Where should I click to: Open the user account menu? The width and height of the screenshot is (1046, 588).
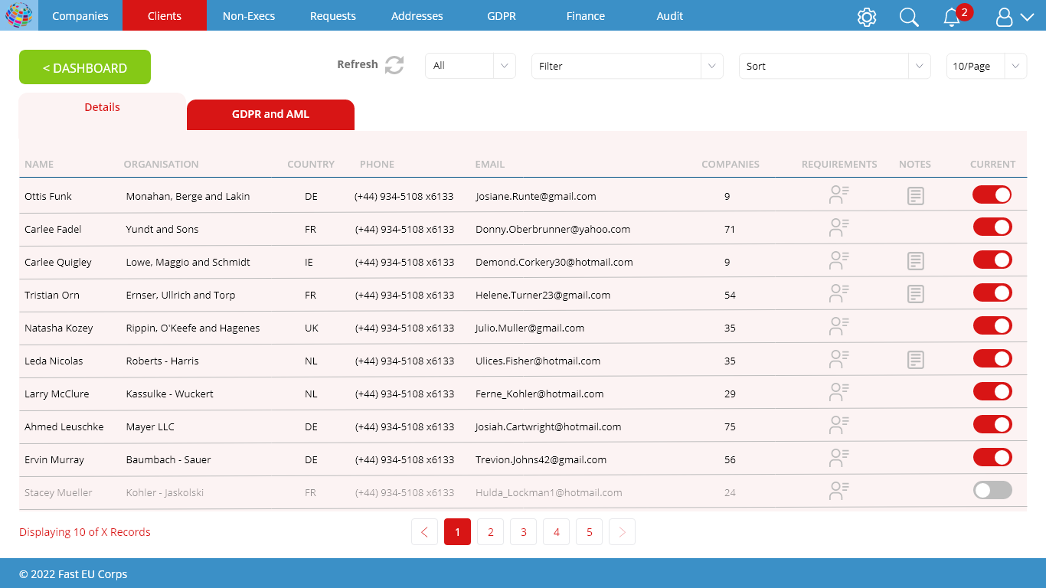click(x=1015, y=17)
